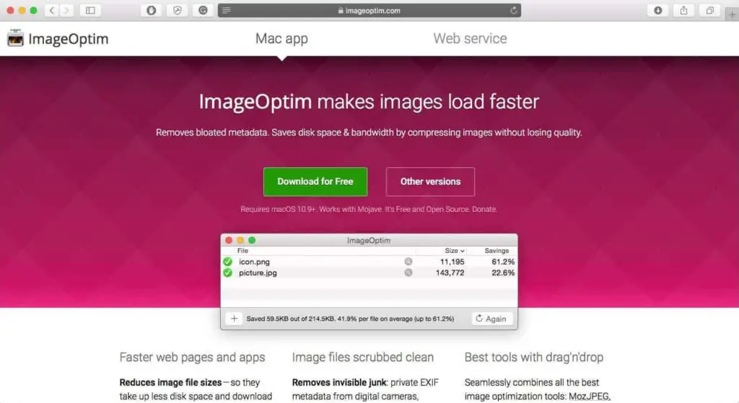Reload the page using the refresh icon

coord(513,10)
